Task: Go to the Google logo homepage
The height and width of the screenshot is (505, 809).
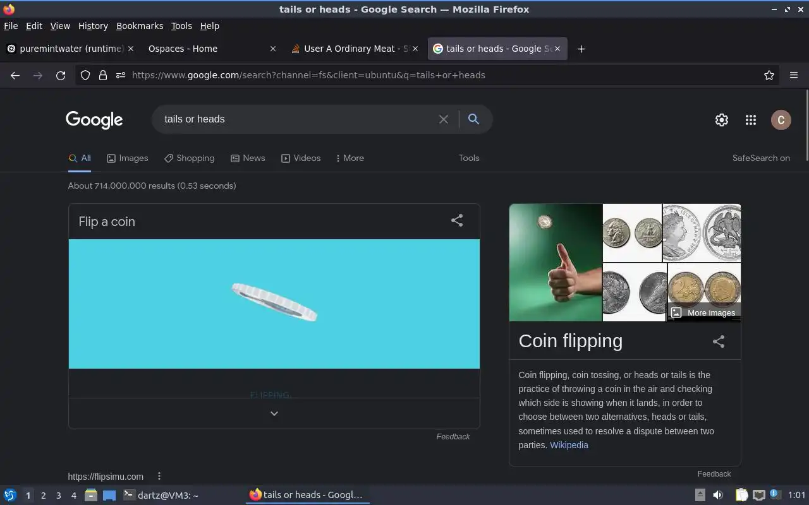Action: tap(94, 120)
